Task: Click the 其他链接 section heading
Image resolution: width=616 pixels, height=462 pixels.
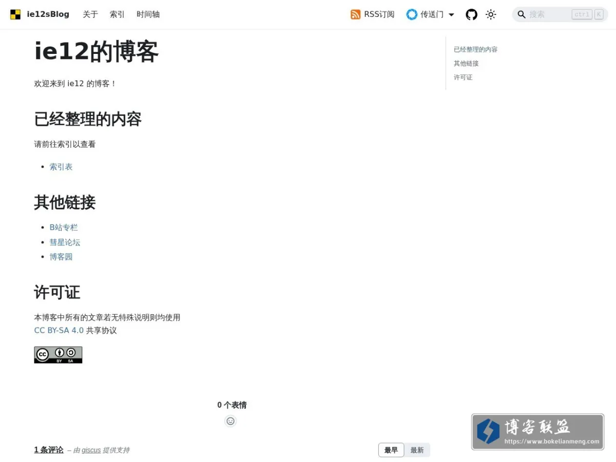Action: pyautogui.click(x=65, y=202)
